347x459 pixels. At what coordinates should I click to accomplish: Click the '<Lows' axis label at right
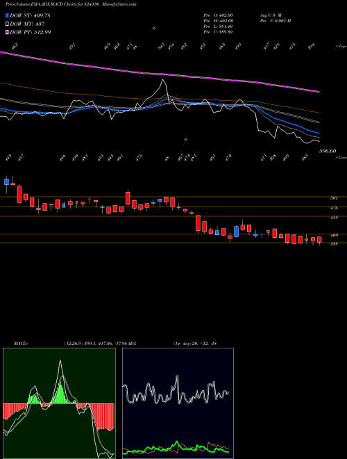341,157
